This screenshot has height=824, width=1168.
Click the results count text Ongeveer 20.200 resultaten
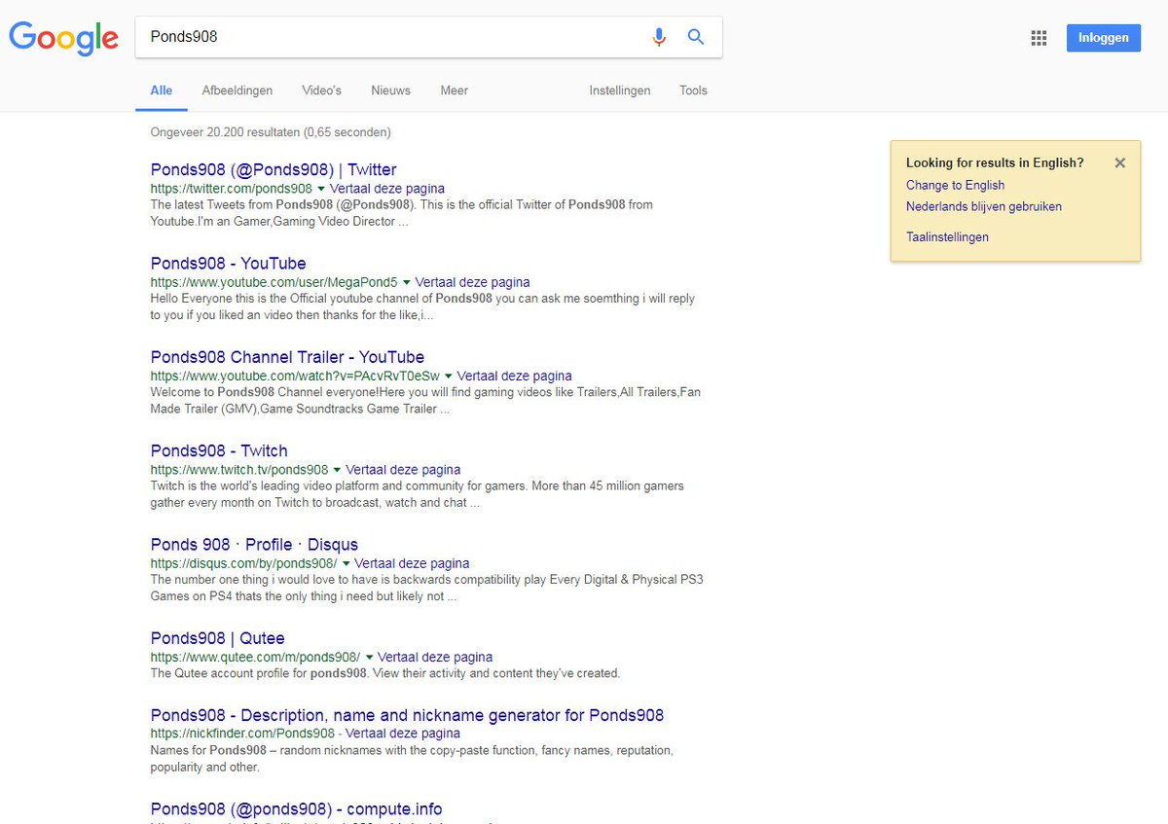271,132
